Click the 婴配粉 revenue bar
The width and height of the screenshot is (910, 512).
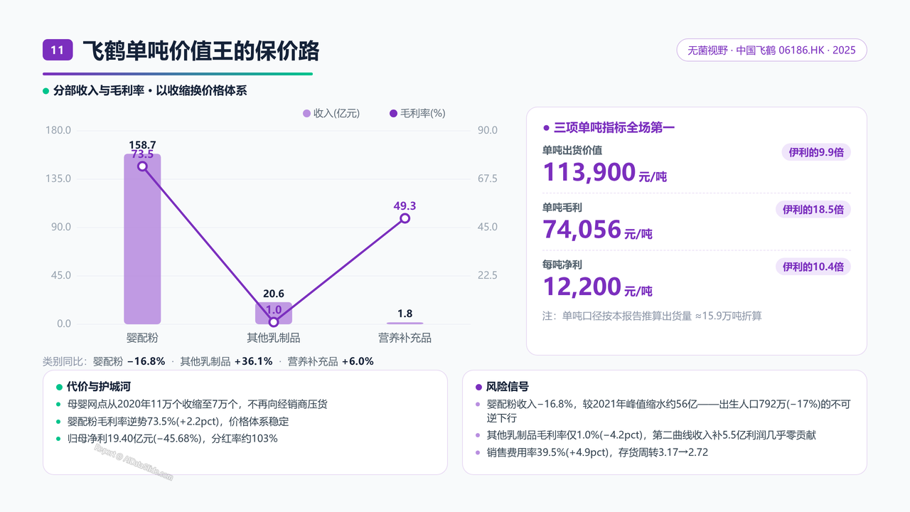142,239
